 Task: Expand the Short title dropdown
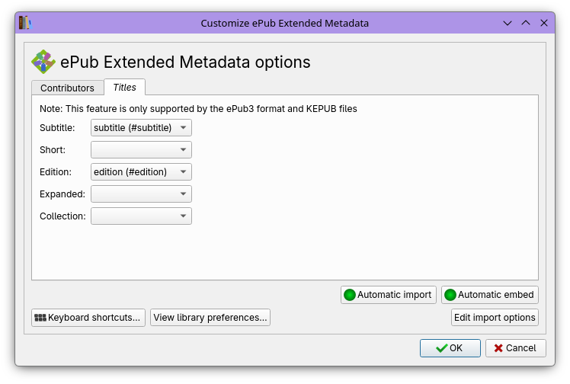point(141,150)
